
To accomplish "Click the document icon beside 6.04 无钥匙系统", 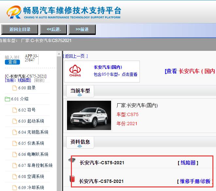I will point(15,132).
